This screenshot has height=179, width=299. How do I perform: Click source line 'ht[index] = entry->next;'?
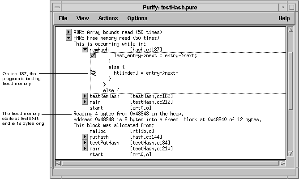coord(146,73)
